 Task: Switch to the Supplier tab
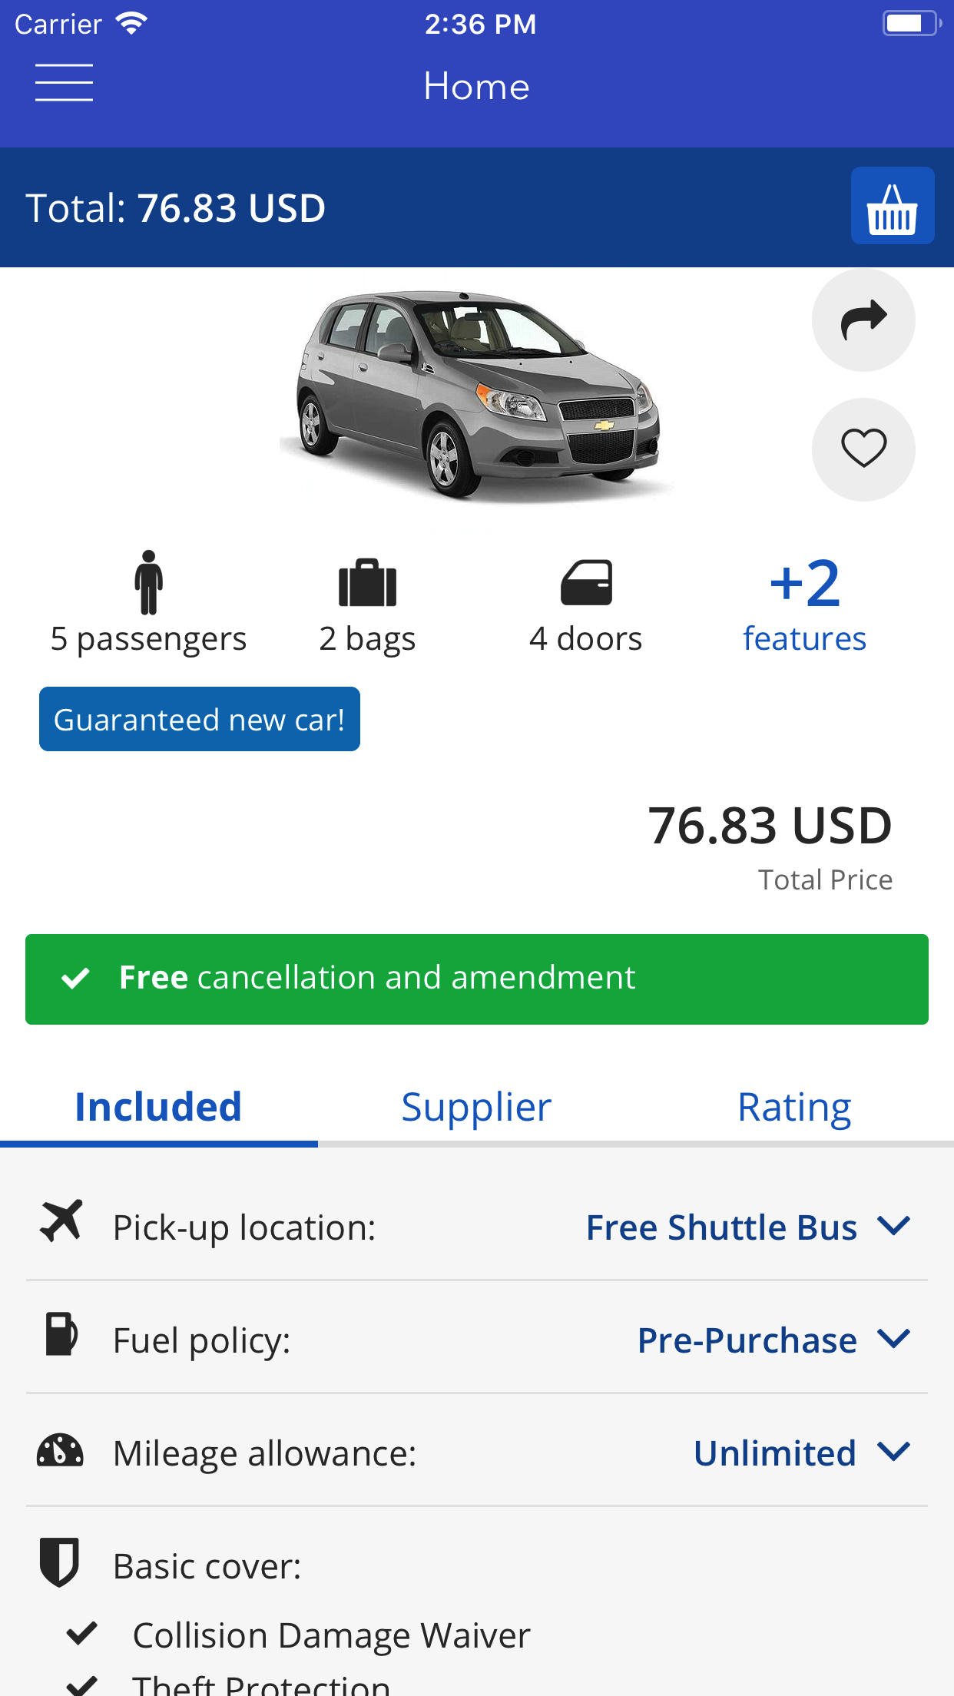(476, 1108)
